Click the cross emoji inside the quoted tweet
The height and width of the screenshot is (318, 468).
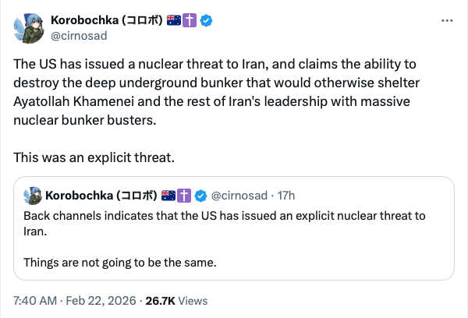[x=184, y=194]
